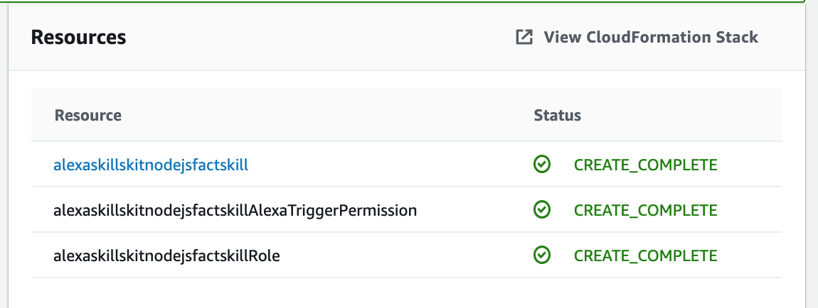
Task: Click blank area below the resources table
Action: (x=405, y=292)
